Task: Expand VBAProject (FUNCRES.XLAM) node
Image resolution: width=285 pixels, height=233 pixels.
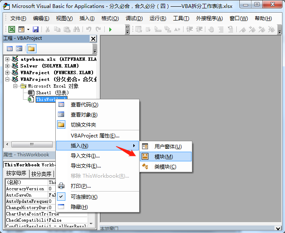Action: (x=7, y=72)
